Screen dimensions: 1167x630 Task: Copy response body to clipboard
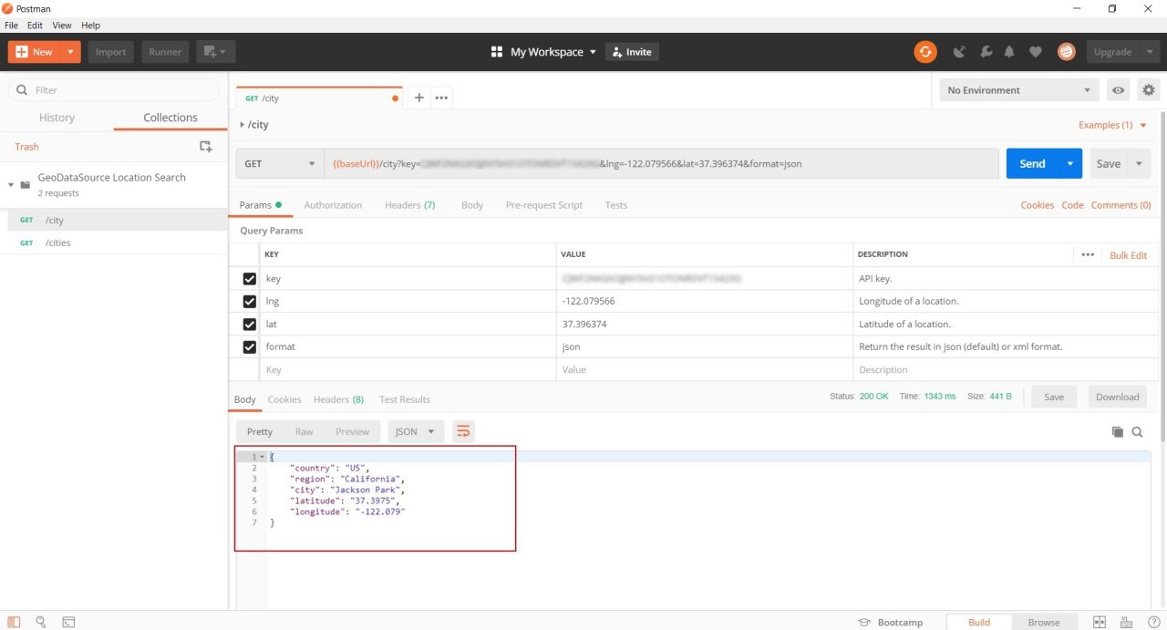1118,432
